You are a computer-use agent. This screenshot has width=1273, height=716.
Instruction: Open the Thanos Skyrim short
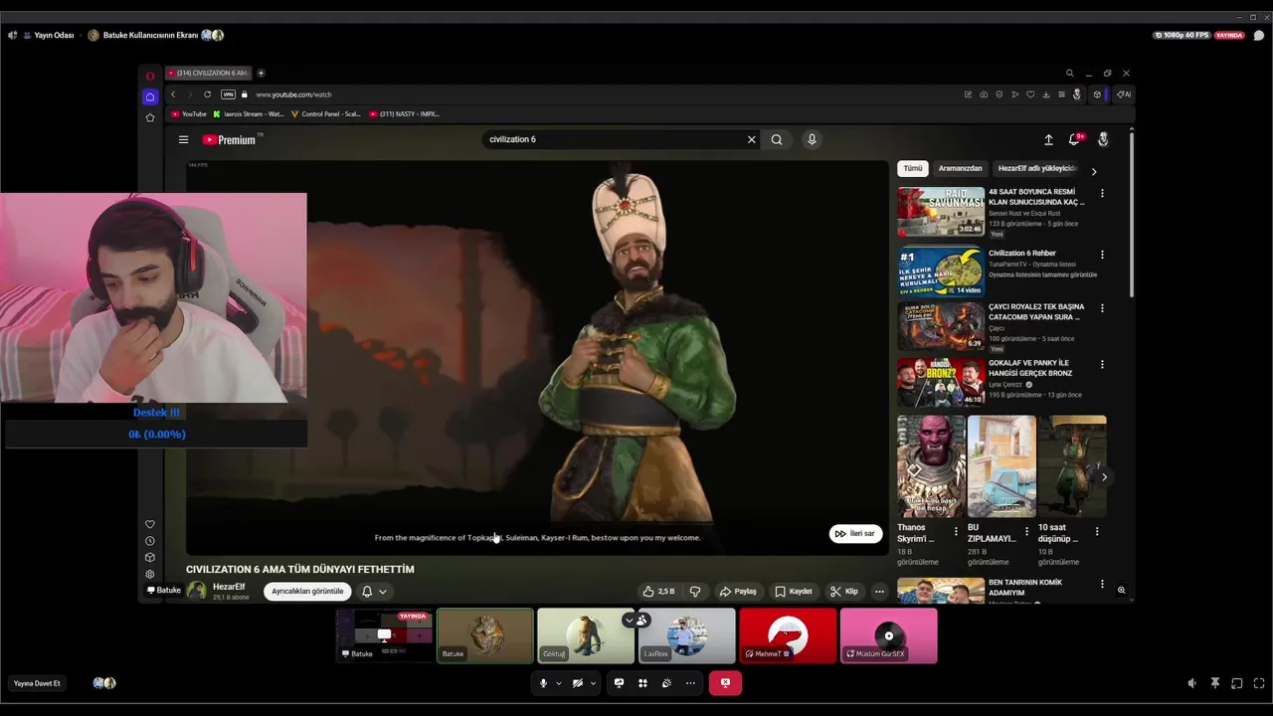(931, 466)
